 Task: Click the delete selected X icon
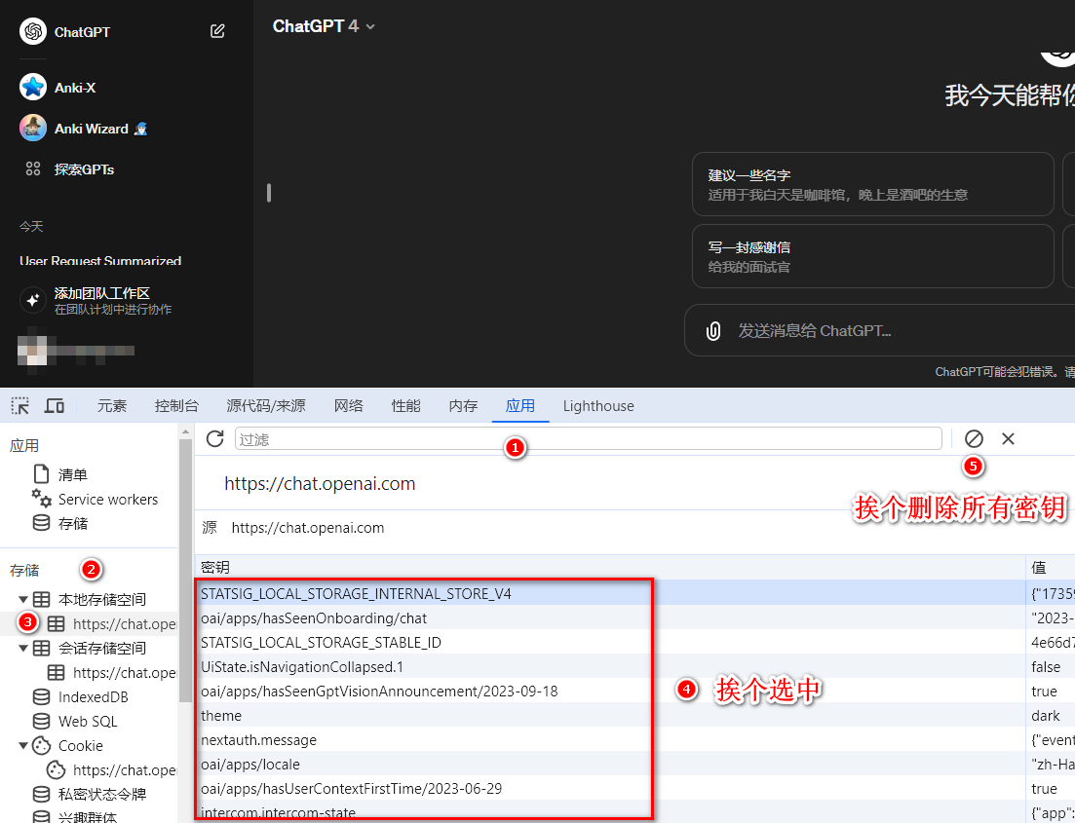click(x=1008, y=438)
